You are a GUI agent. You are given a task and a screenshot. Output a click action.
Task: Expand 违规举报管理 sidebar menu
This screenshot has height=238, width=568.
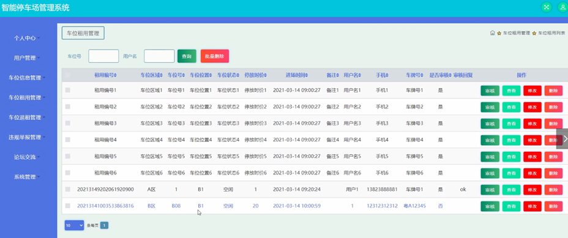27,137
